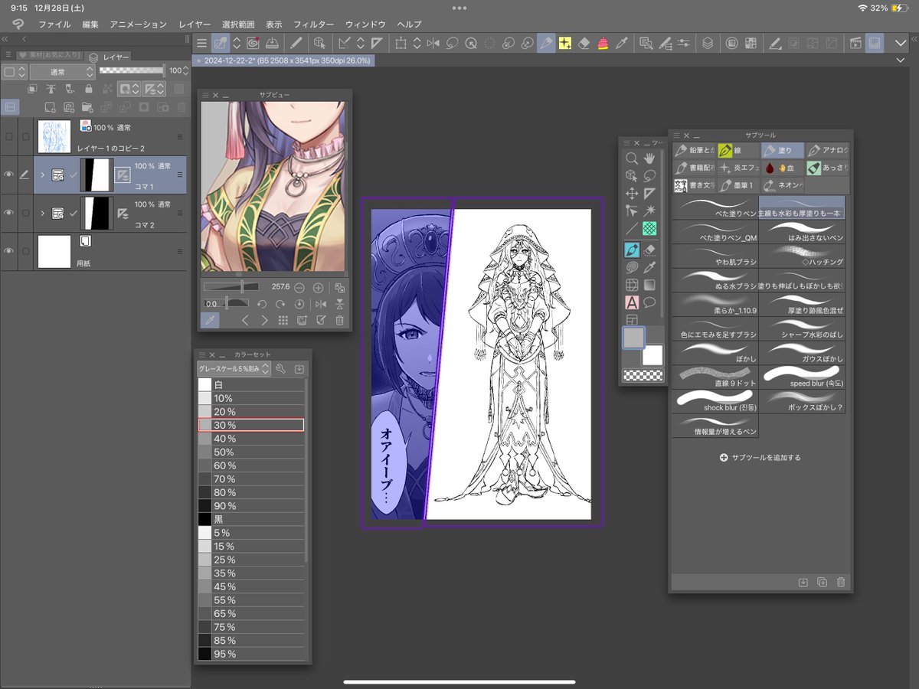Select the Eyedropper tool in tool palette
919x689 pixels.
(x=650, y=267)
